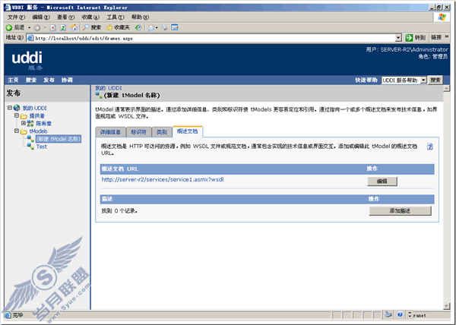Open the service1.asmx?wsdl link
This screenshot has height=325, width=456.
163,179
